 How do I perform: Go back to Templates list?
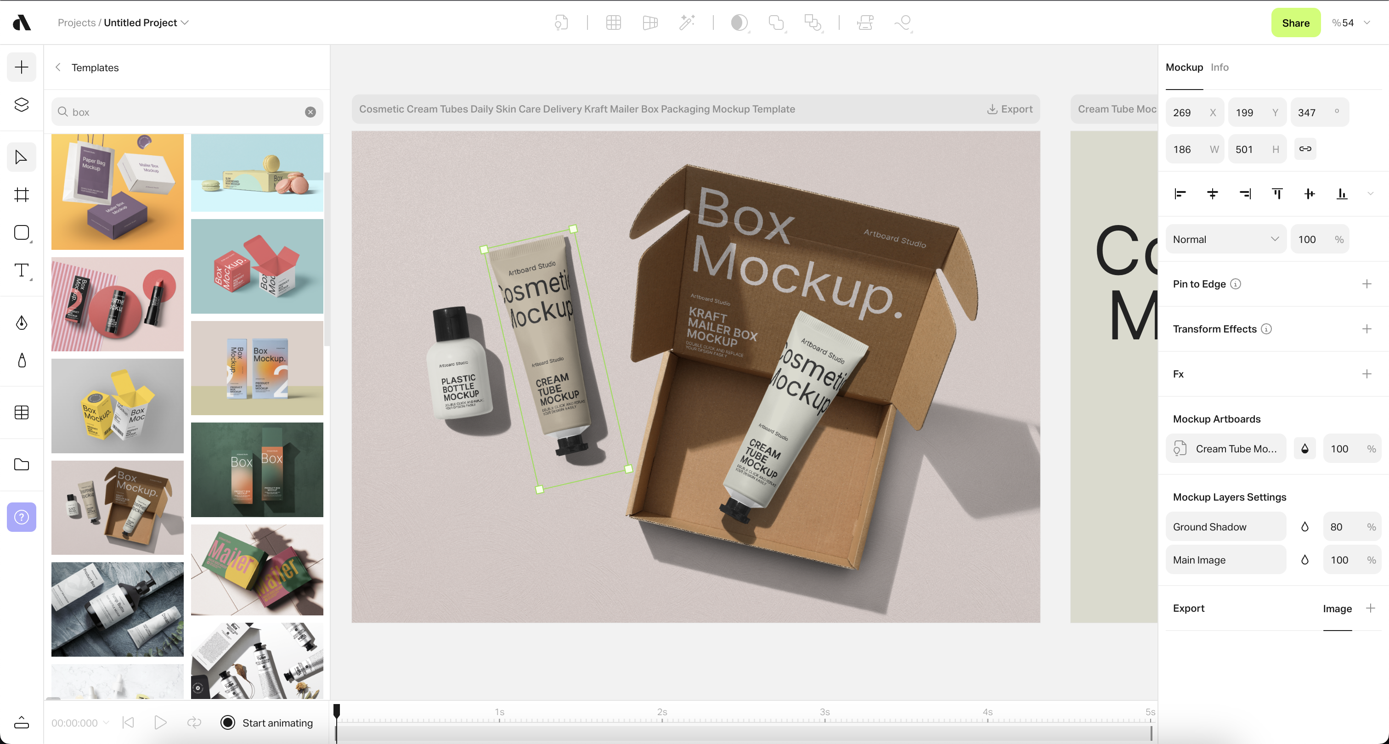coord(58,67)
